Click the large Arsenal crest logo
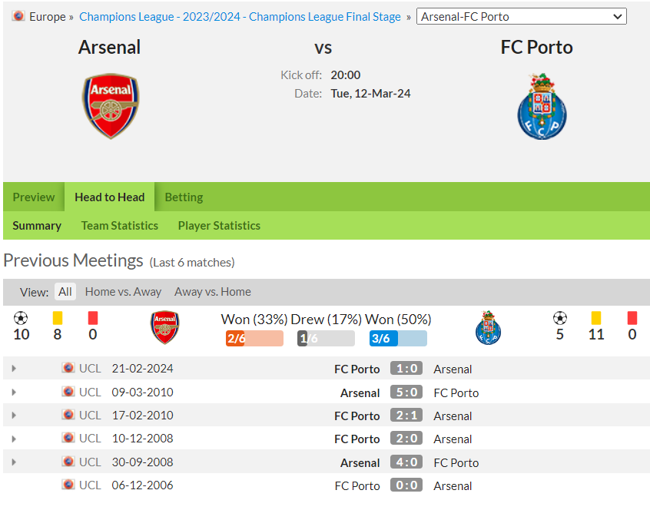 (x=111, y=106)
